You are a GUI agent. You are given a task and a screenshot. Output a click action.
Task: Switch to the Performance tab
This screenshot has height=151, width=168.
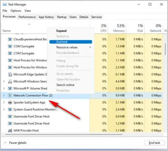pos(27,17)
